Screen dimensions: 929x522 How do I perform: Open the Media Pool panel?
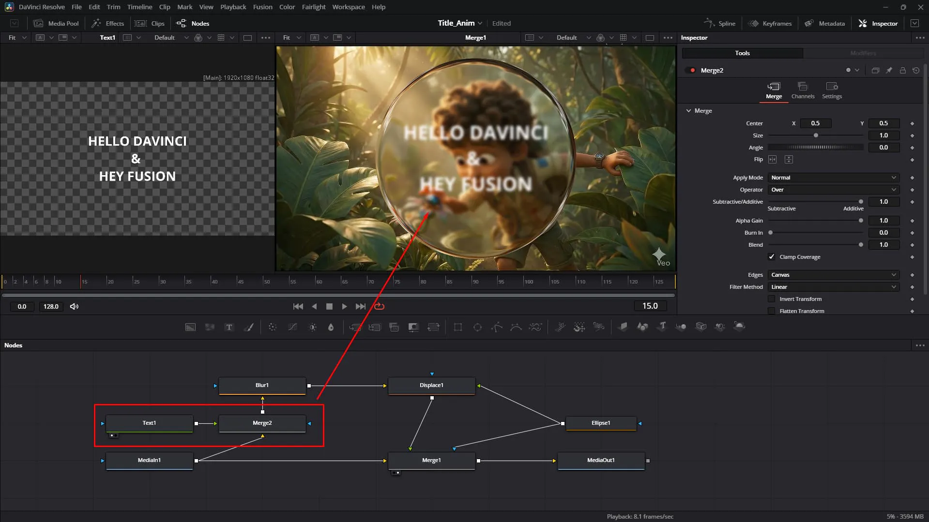pyautogui.click(x=56, y=23)
